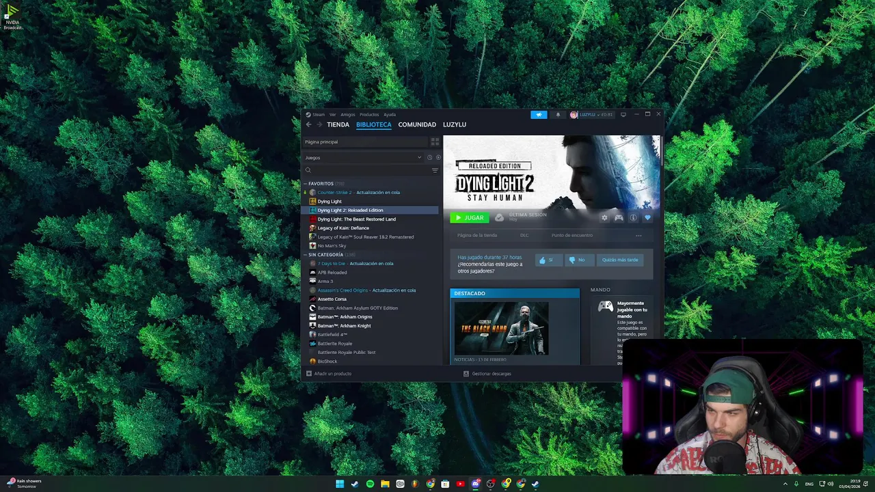Open Página principal library home
This screenshot has height=492, width=875.
pos(366,141)
